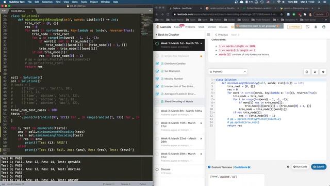This screenshot has height=186, width=330.
Task: Uncheck the Custom Testcase checkbox
Action: pyautogui.click(x=209, y=167)
